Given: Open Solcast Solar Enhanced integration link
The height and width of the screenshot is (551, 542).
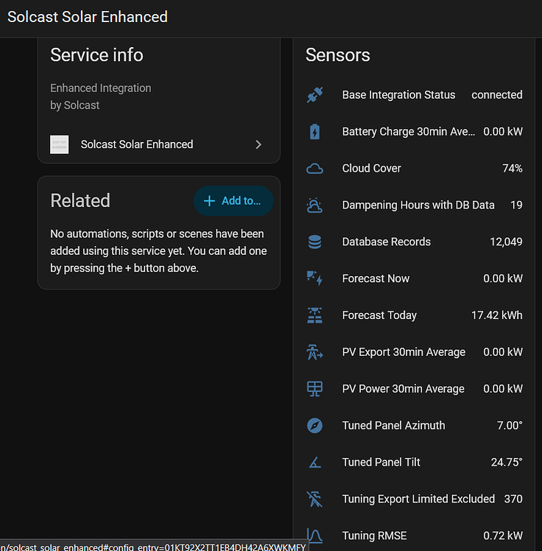Looking at the screenshot, I should click(159, 144).
